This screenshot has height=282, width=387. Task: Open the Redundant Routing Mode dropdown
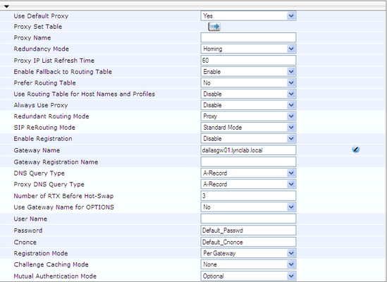pos(248,116)
